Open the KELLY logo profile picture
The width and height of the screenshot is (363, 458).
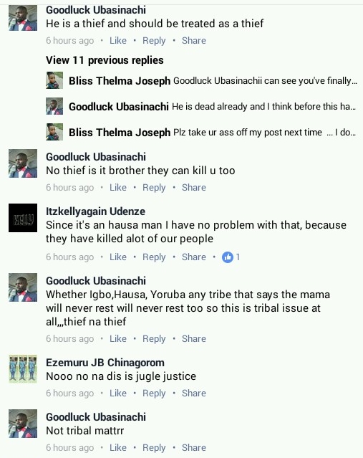pyautogui.click(x=23, y=218)
